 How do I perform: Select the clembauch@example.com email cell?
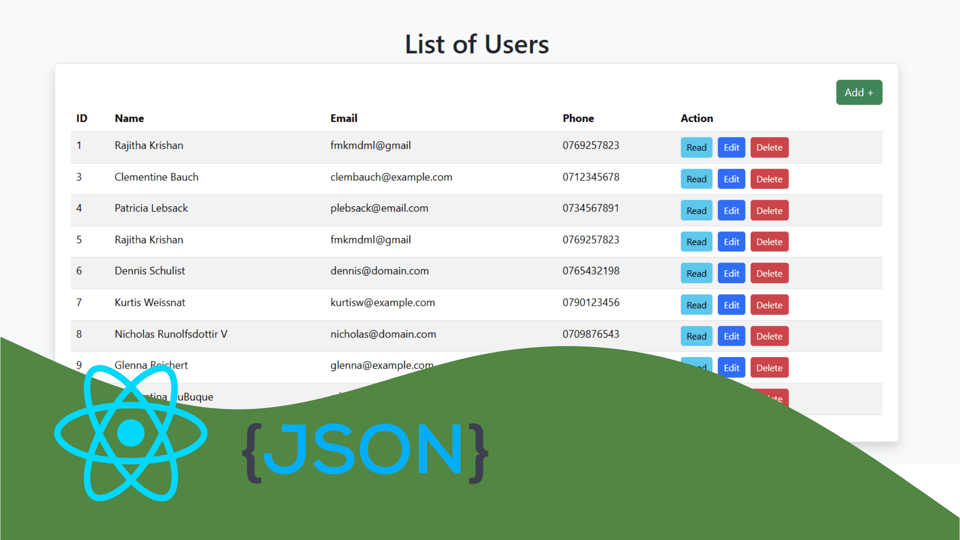point(391,177)
